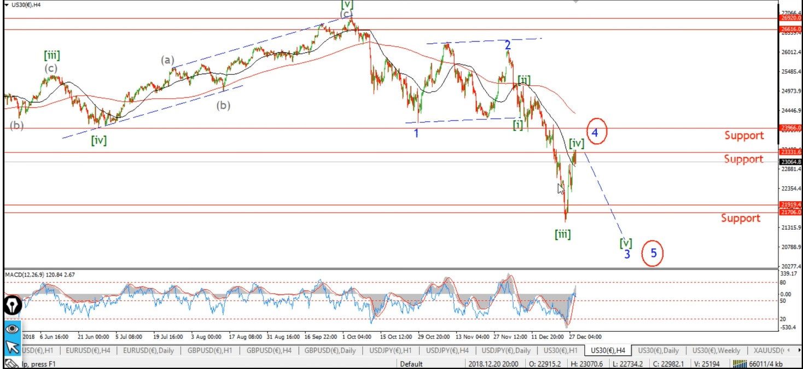803x369 pixels.
Task: Select the green [iii] wave label at low
Action: coord(562,235)
